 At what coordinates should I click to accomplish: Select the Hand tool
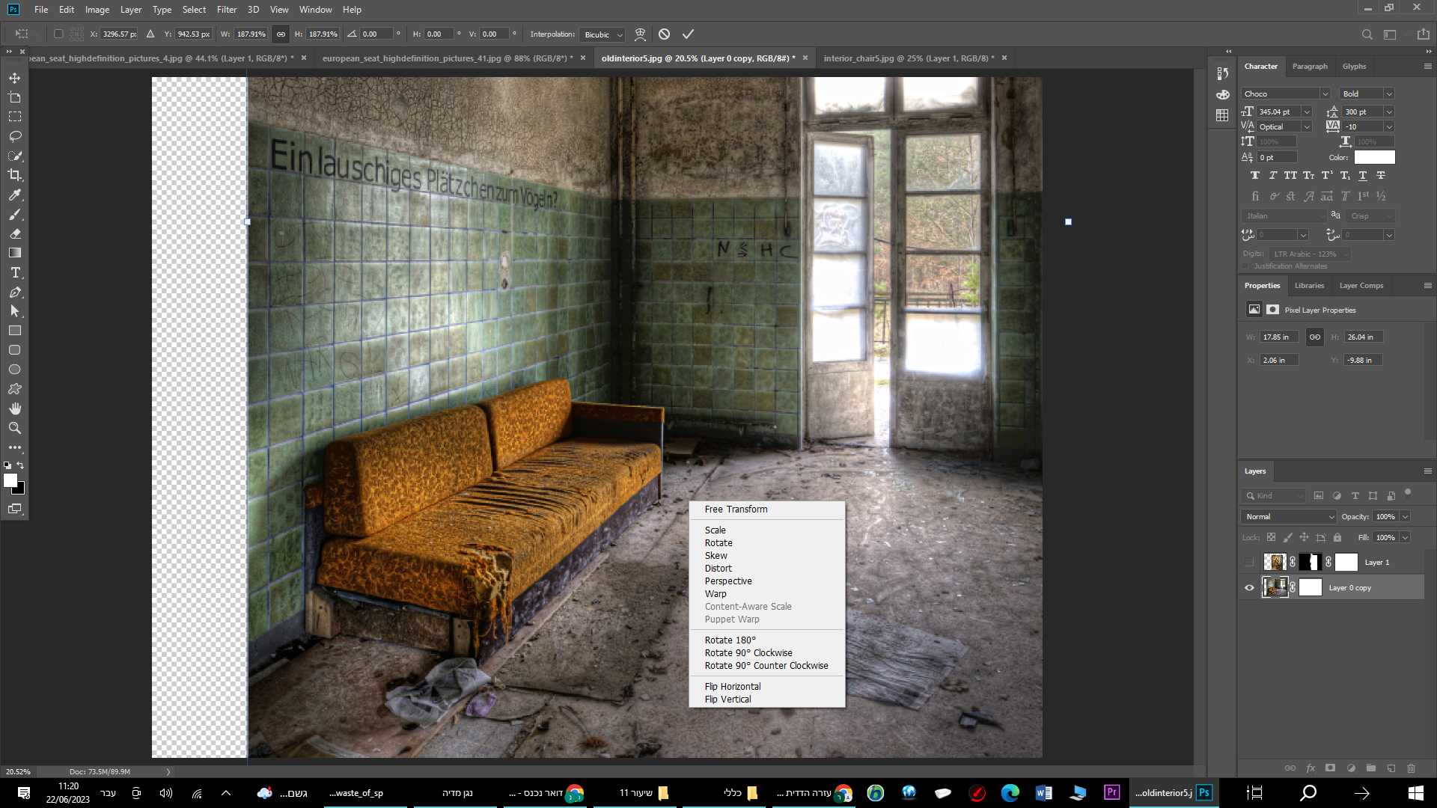[15, 408]
